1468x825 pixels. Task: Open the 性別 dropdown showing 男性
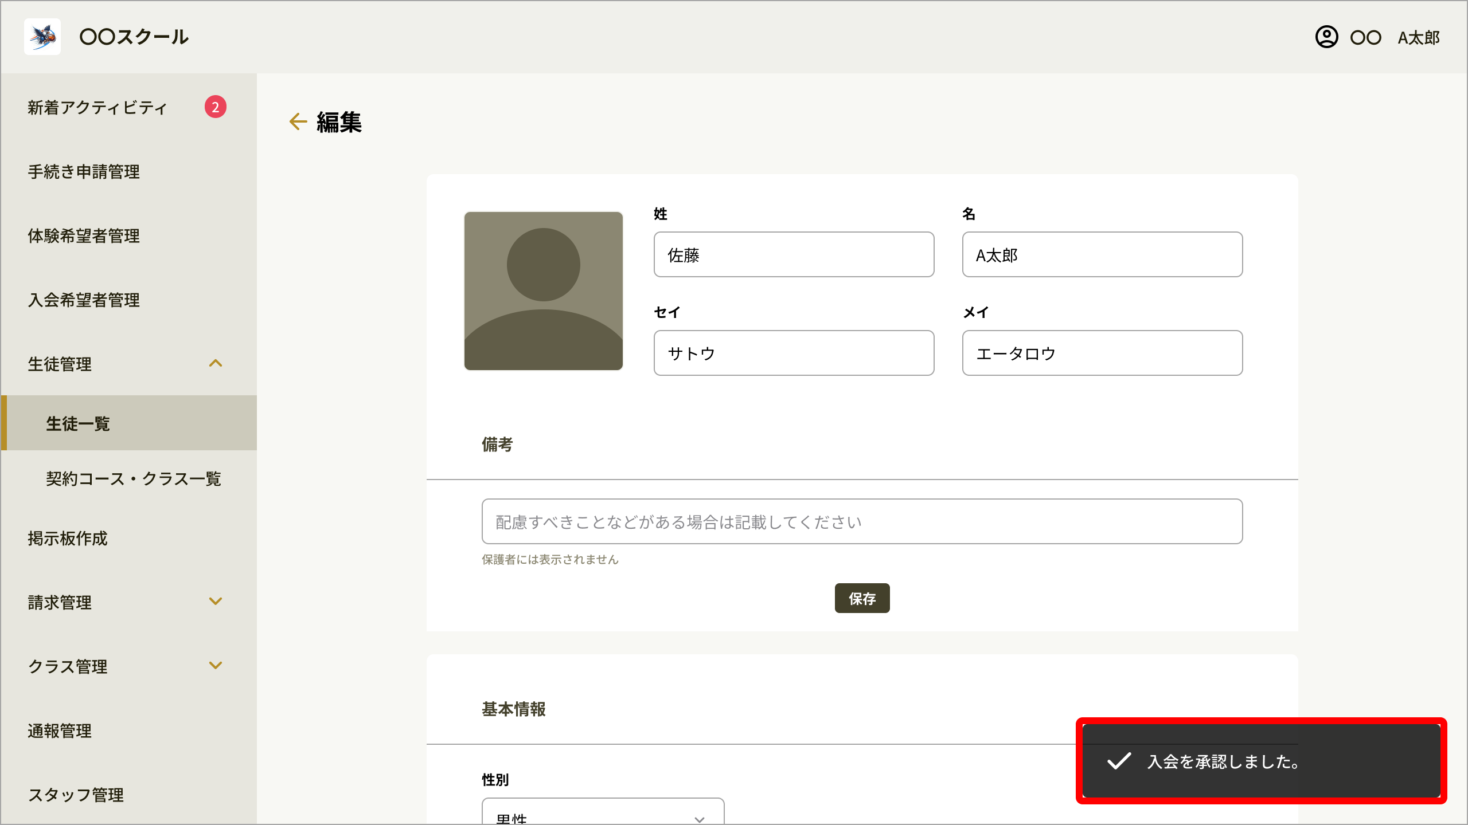coord(603,811)
